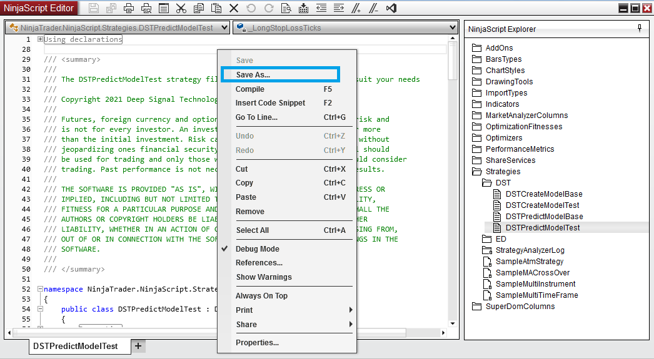
Task: Open the AddOns folder
Action: [493, 48]
